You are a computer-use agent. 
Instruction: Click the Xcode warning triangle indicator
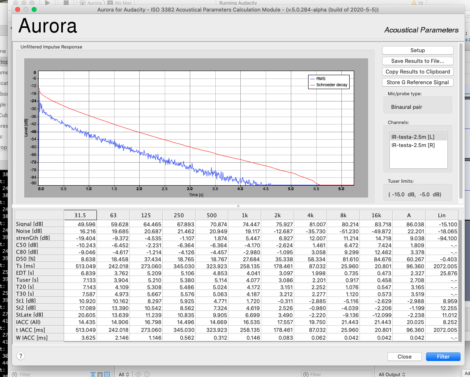click(414, 3)
